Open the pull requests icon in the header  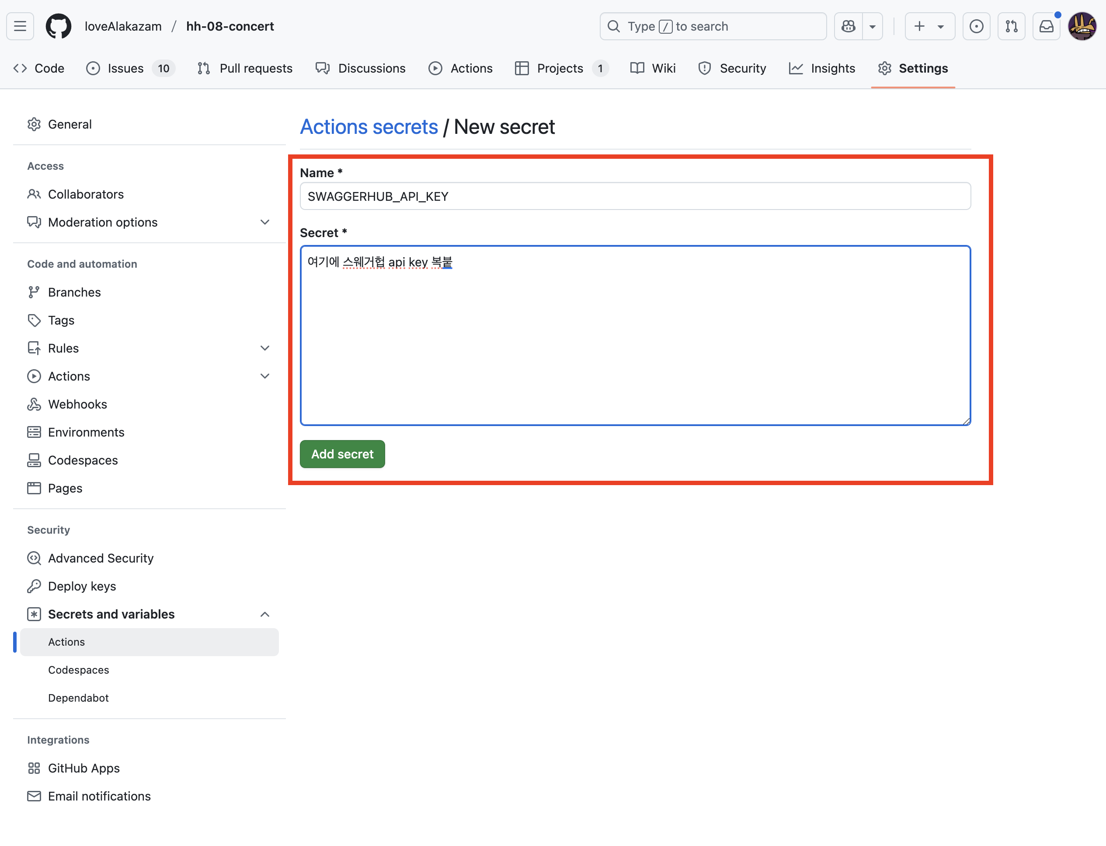pos(1012,26)
